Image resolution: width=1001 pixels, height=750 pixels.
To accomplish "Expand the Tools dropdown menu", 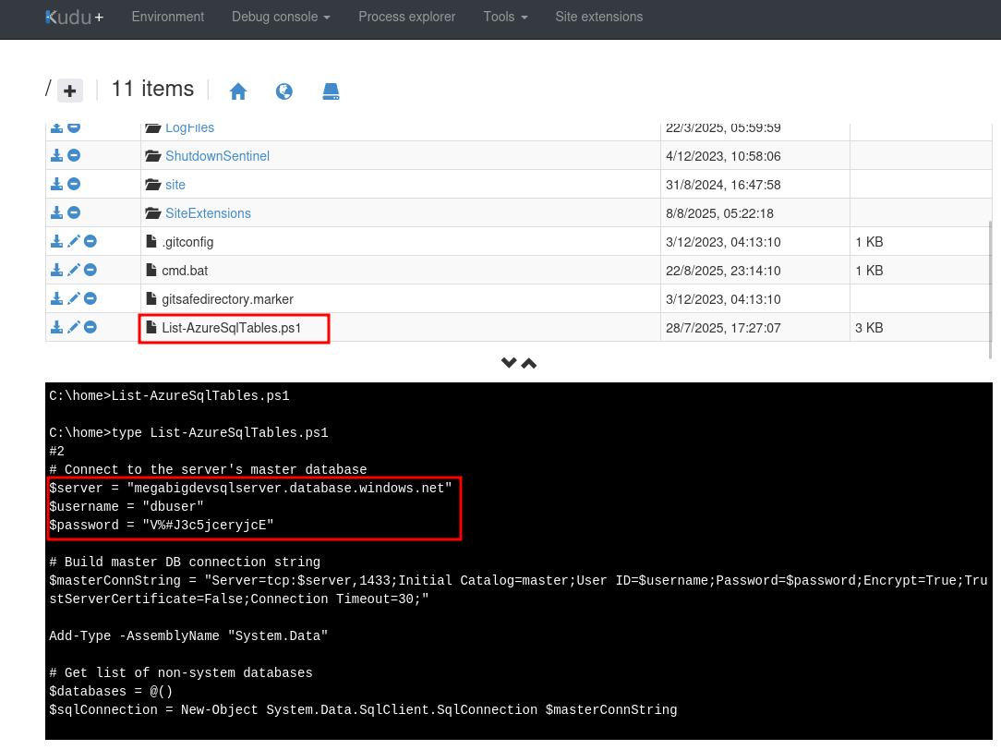I will click(505, 17).
